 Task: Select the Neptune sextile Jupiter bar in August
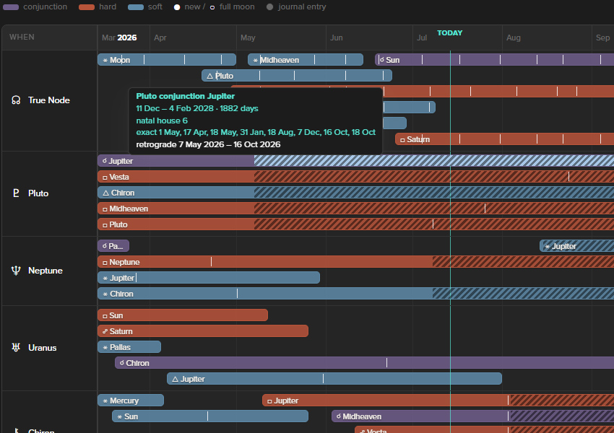(x=577, y=246)
